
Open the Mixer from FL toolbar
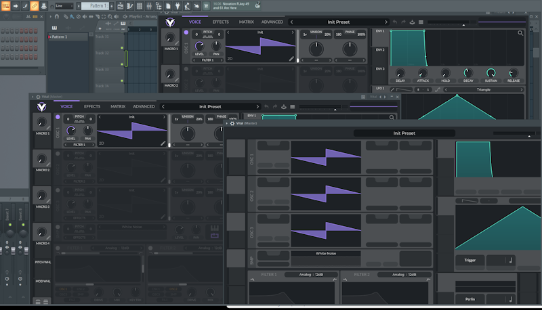149,6
